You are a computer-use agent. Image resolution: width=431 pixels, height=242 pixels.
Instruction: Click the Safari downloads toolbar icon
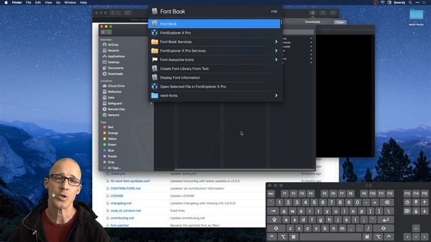point(312,13)
